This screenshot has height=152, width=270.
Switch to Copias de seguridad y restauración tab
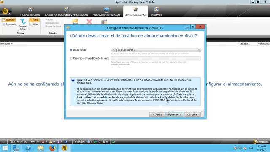click(x=66, y=12)
